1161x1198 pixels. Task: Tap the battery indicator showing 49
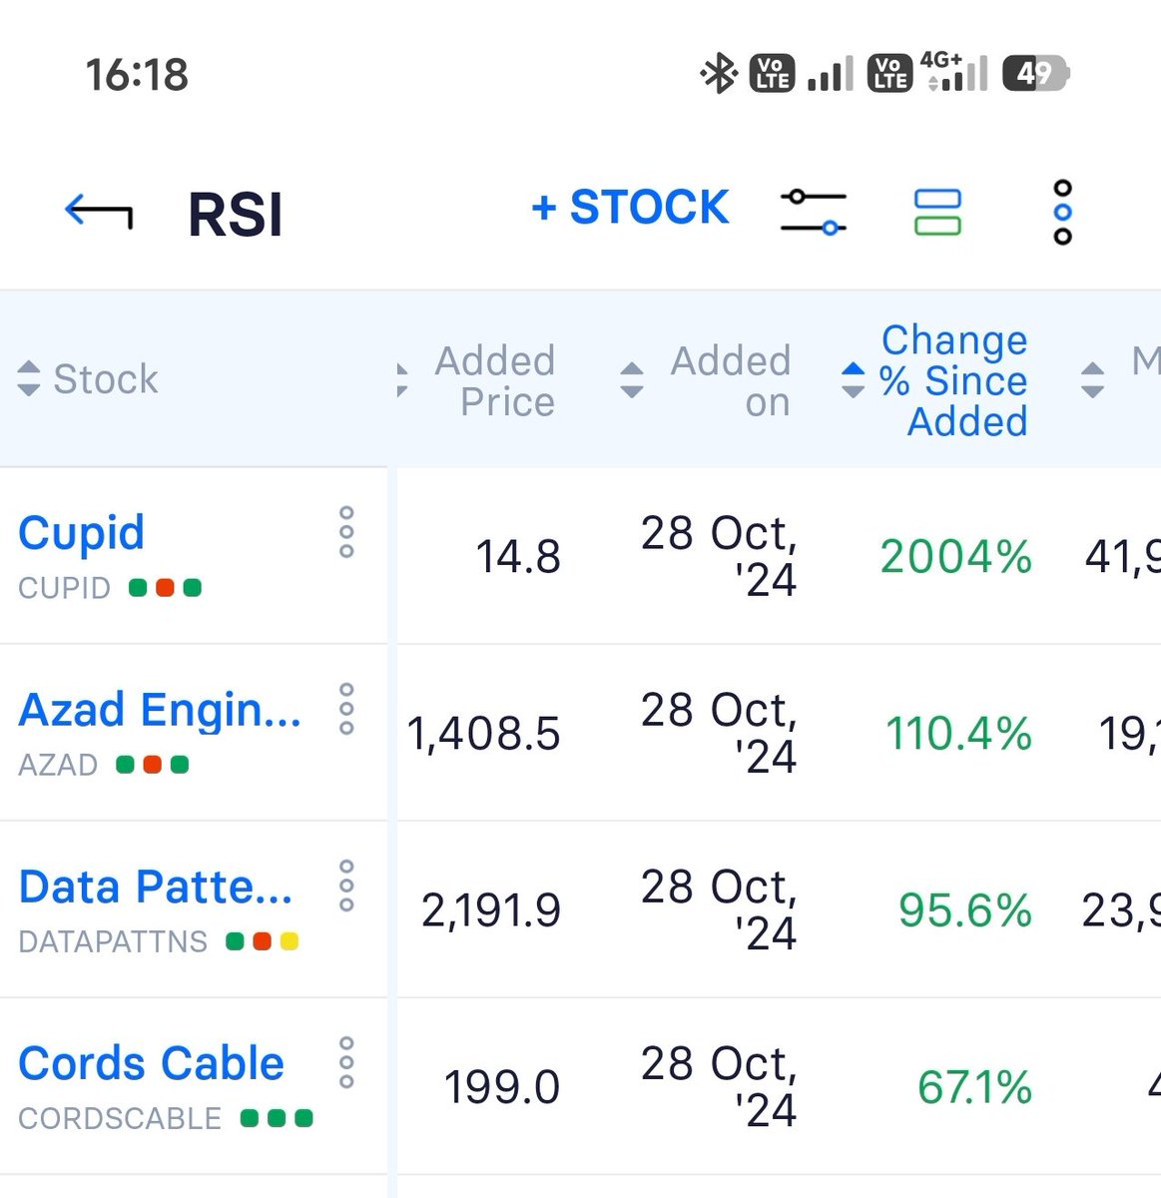1036,74
